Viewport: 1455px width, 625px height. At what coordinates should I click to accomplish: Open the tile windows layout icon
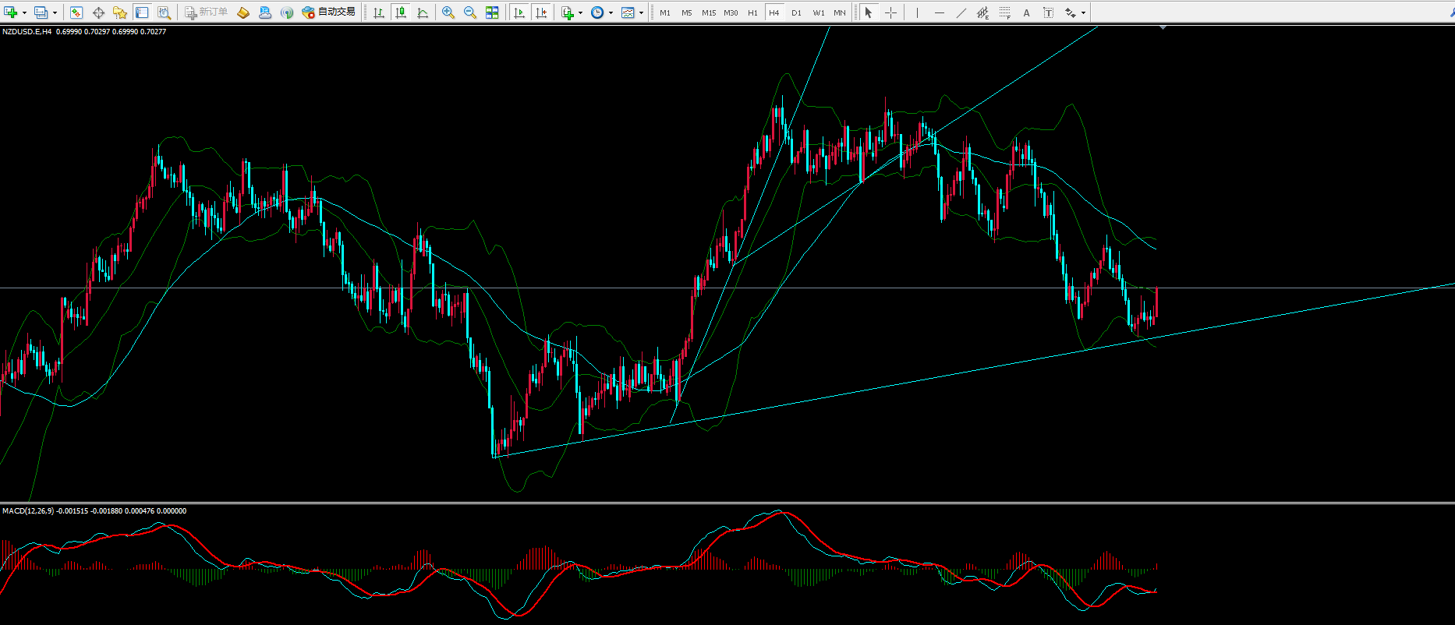point(492,12)
